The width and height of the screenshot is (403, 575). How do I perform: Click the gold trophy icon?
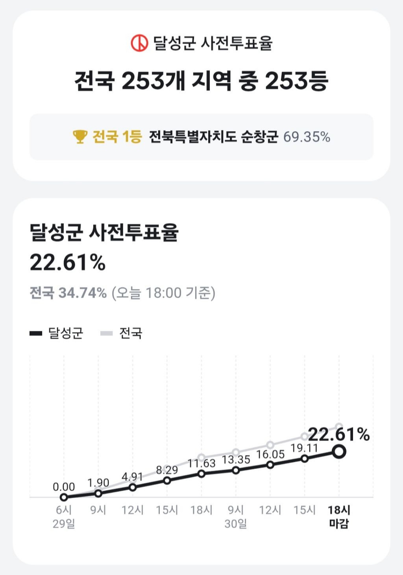(x=80, y=137)
